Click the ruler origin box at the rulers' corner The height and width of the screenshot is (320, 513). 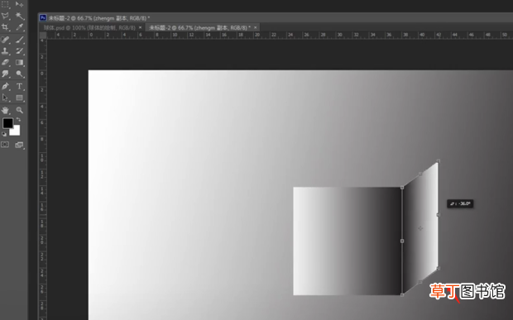[43, 36]
